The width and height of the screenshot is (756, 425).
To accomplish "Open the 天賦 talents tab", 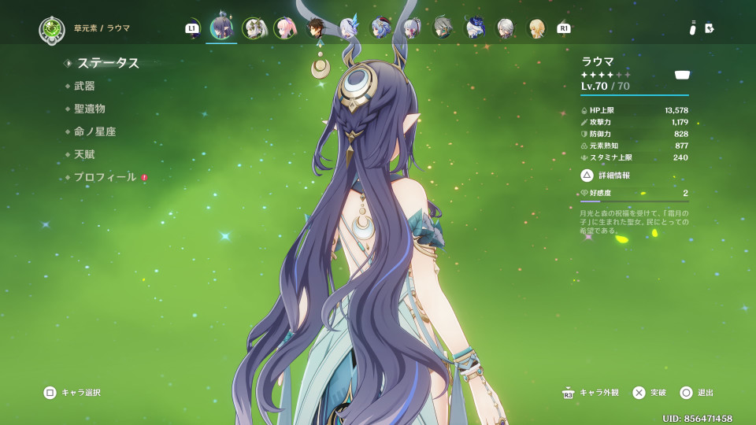I will coord(84,155).
